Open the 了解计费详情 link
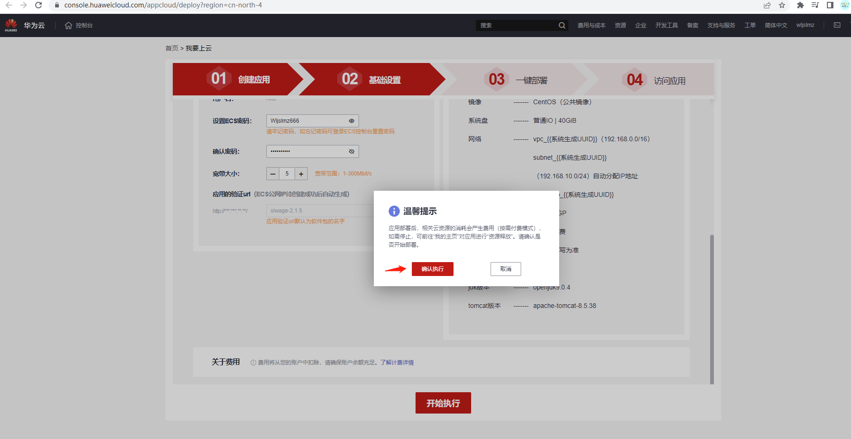 397,363
